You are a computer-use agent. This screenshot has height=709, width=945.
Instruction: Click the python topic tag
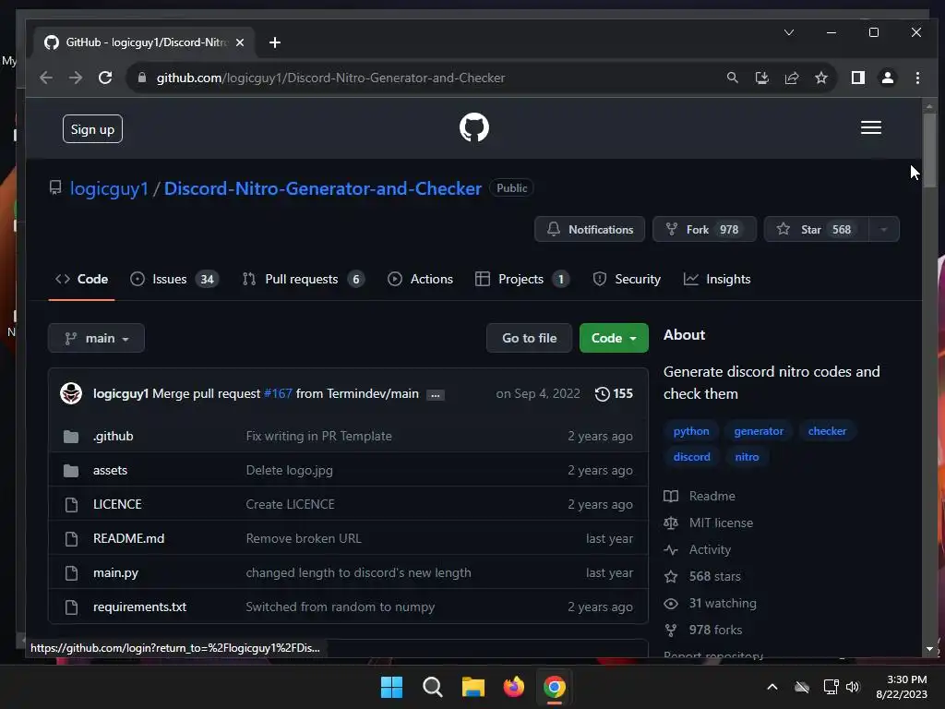click(x=691, y=431)
